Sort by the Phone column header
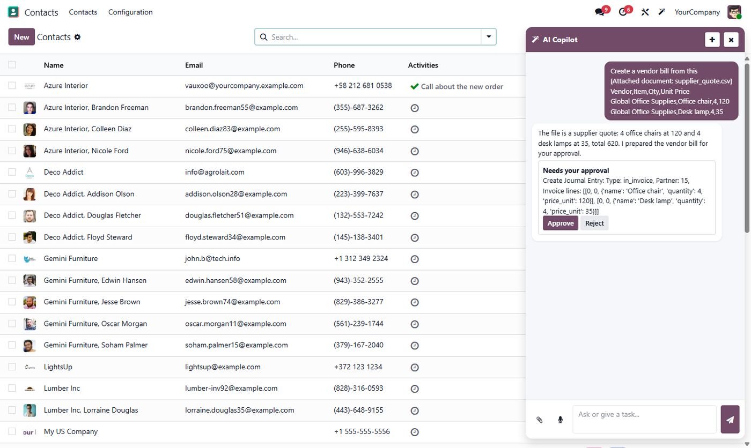This screenshot has height=448, width=751. point(344,65)
